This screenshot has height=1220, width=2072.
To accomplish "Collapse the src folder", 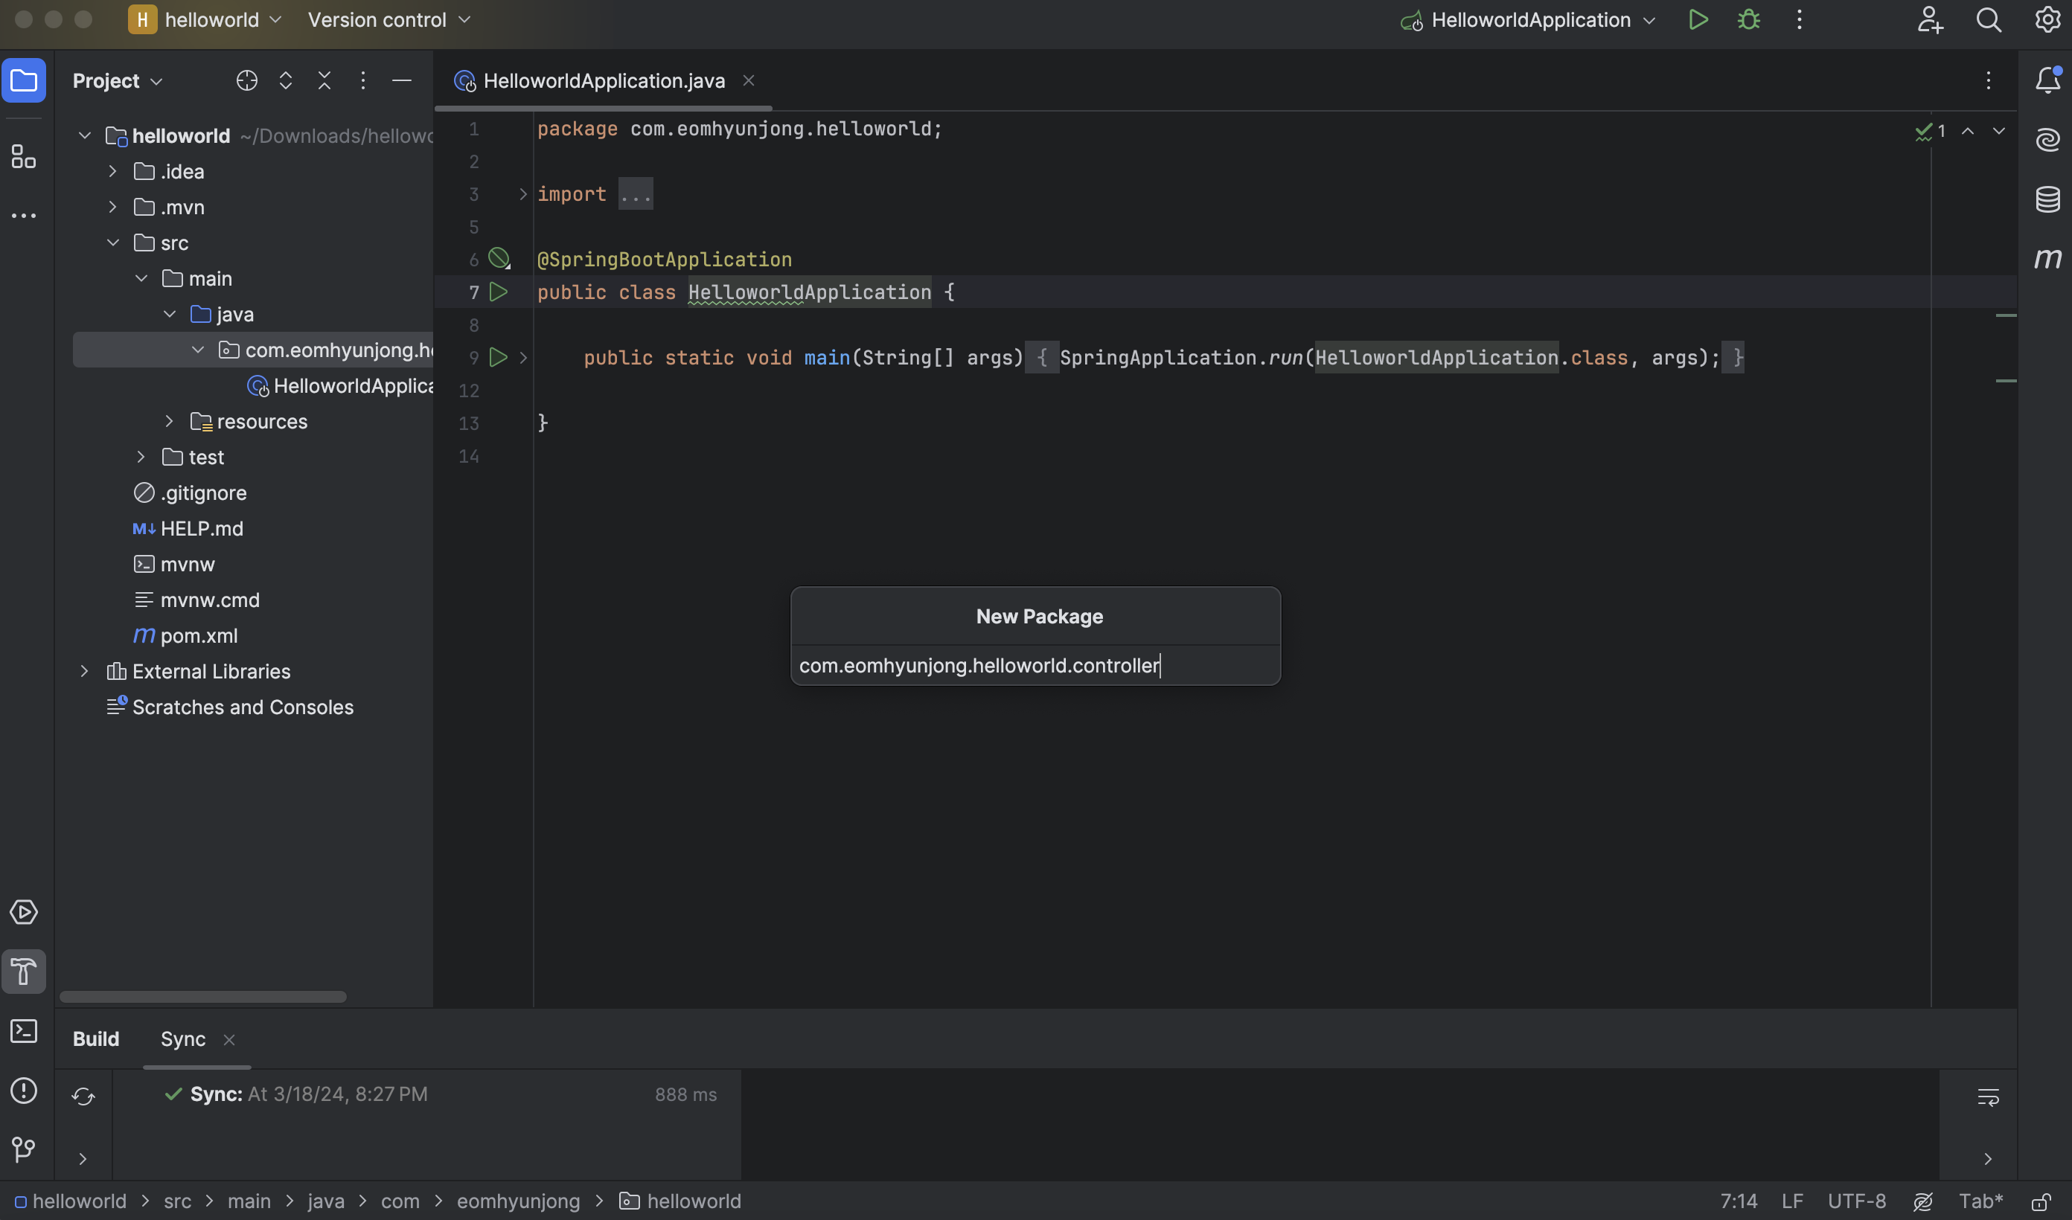I will [x=112, y=243].
